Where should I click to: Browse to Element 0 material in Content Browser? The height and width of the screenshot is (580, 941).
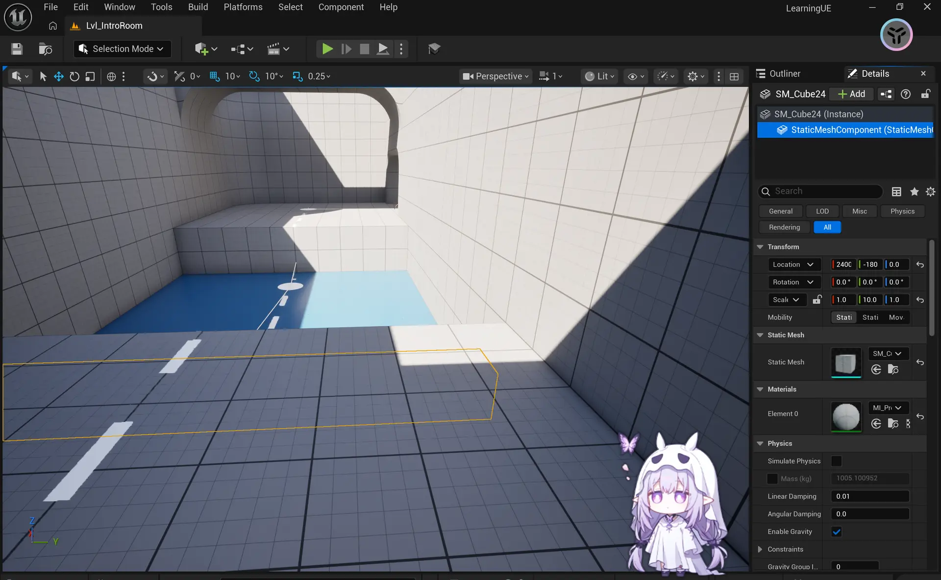(893, 424)
